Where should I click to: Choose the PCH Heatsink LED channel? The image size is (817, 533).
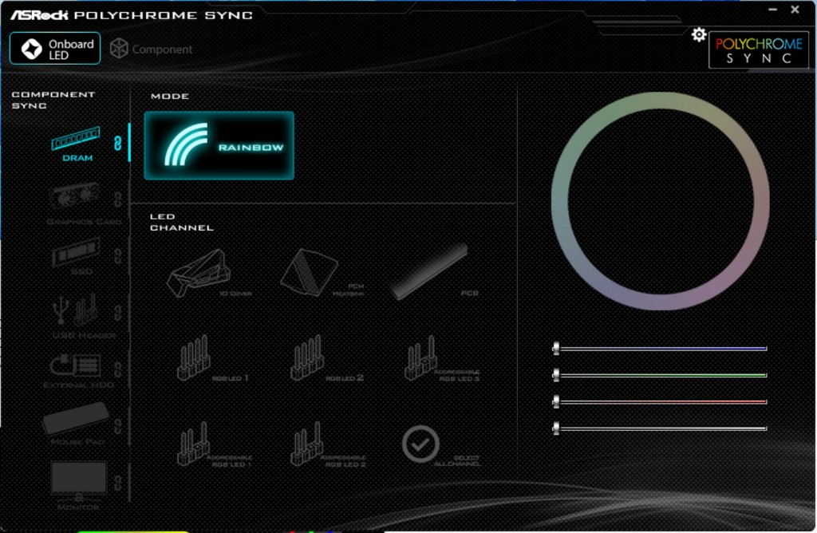pos(309,272)
